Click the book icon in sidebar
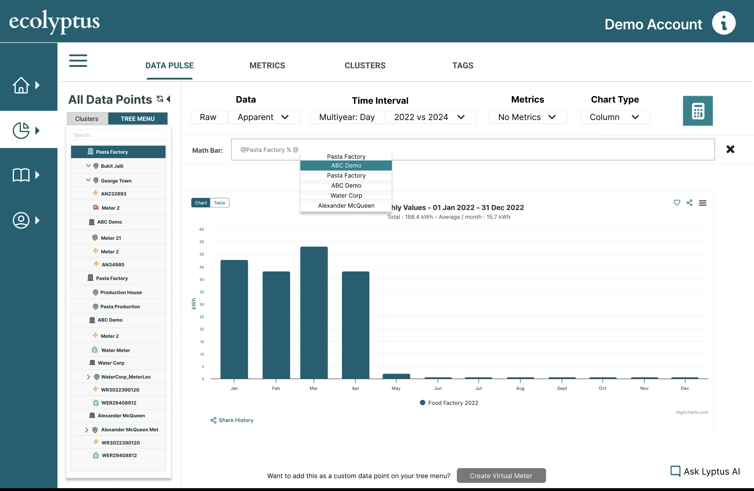Image resolution: width=754 pixels, height=491 pixels. 21,175
